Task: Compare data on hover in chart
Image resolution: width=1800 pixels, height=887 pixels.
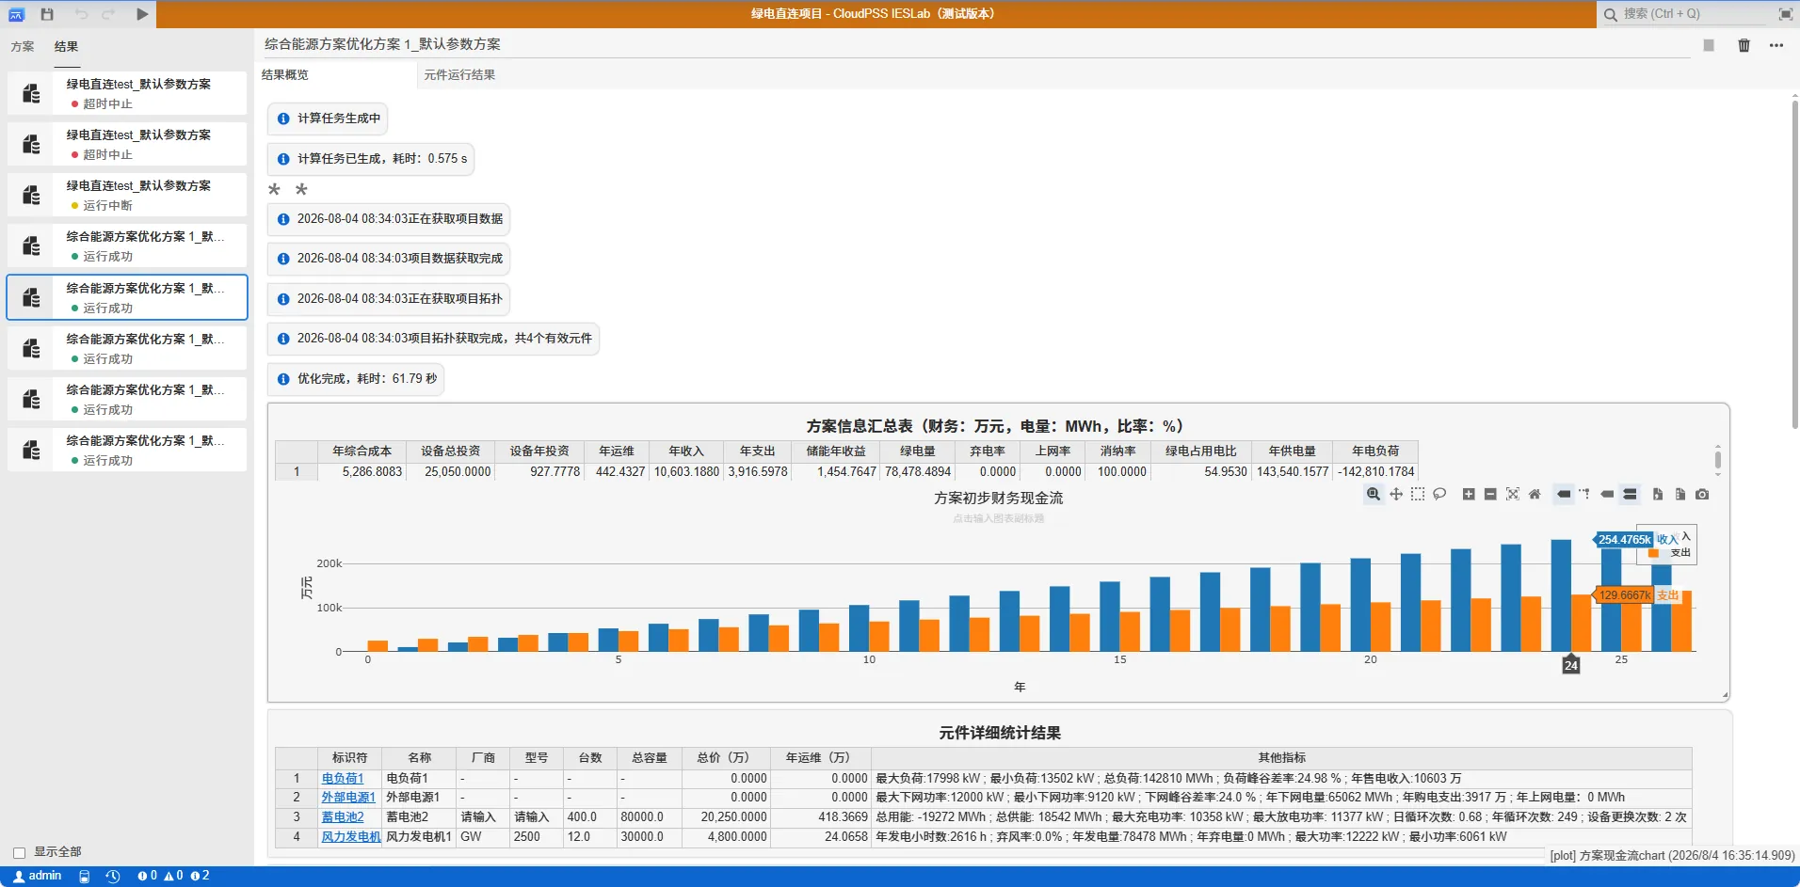Action: (x=1630, y=494)
